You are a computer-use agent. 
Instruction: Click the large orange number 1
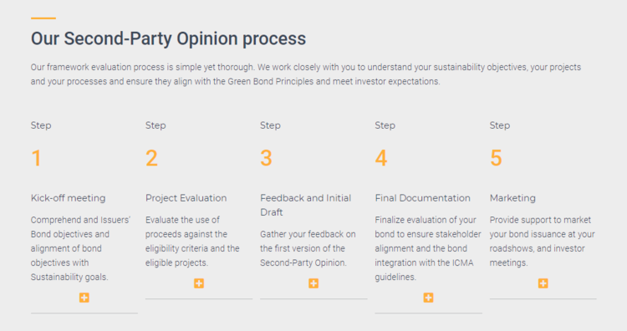37,158
